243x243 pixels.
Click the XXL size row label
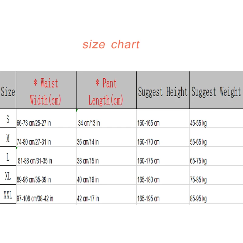(8, 195)
